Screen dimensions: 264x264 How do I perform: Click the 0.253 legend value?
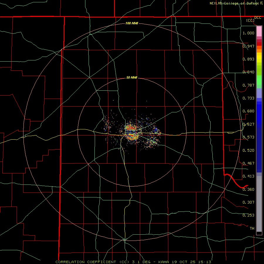click(248, 215)
